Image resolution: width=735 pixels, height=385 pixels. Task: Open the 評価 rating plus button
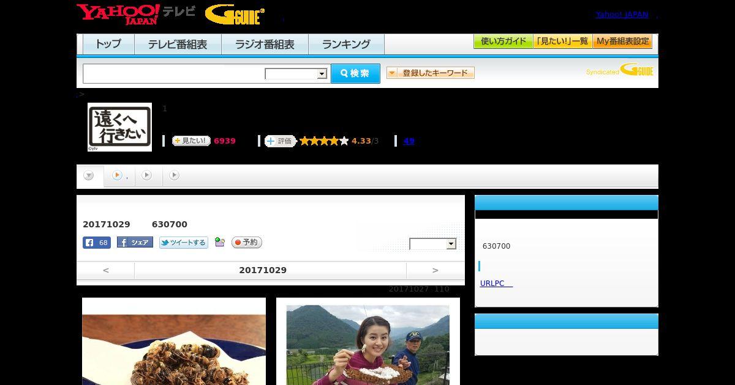[x=280, y=141]
